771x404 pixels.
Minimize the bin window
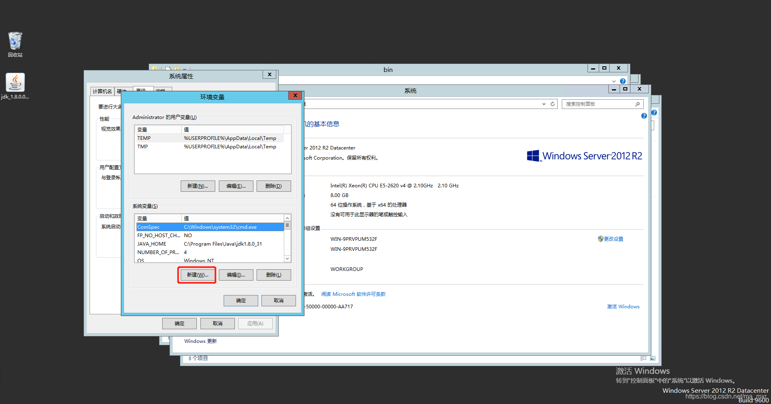tap(593, 68)
